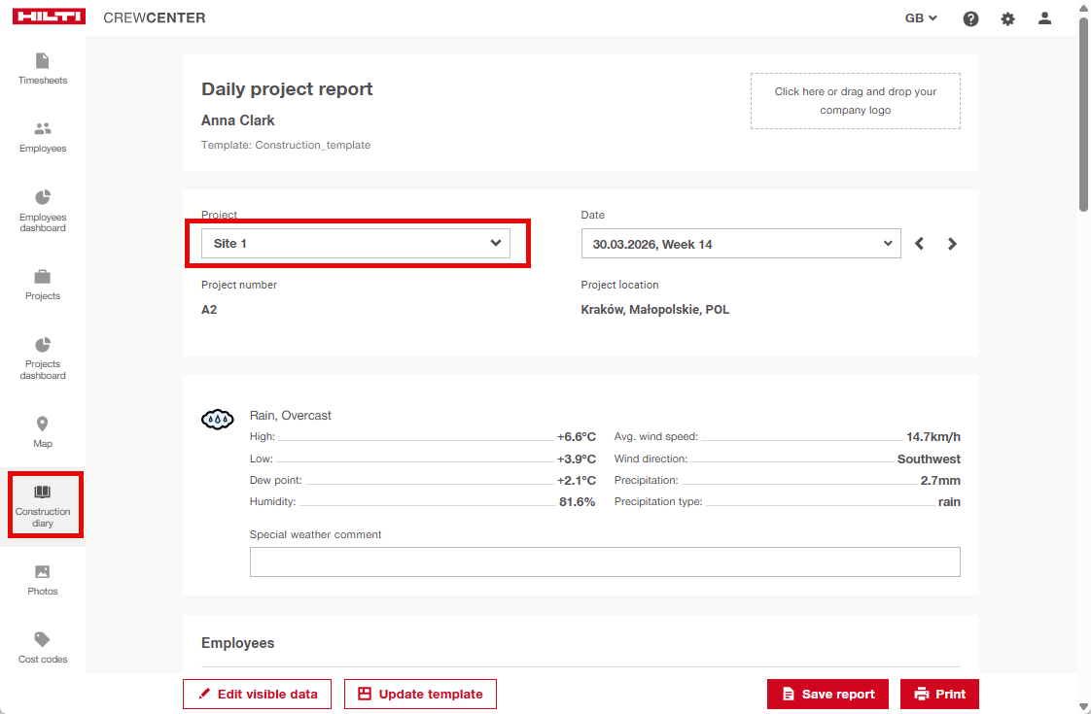Click the Special weather comment field
This screenshot has height=714, width=1091.
pos(604,561)
